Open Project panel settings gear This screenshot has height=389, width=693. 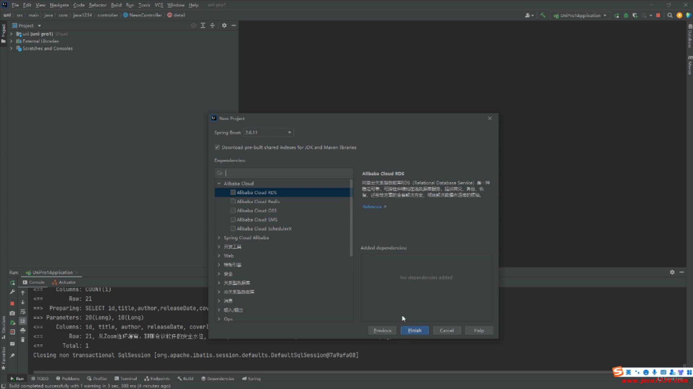point(224,25)
